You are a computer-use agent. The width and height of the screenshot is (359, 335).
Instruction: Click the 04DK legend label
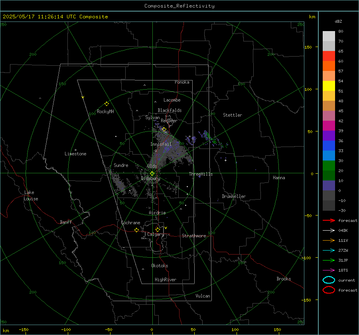coord(343,231)
